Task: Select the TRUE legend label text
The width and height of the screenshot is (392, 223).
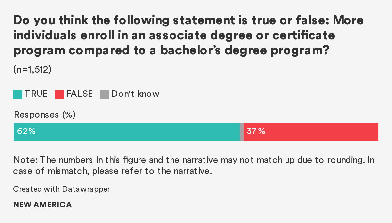Action: (x=36, y=94)
